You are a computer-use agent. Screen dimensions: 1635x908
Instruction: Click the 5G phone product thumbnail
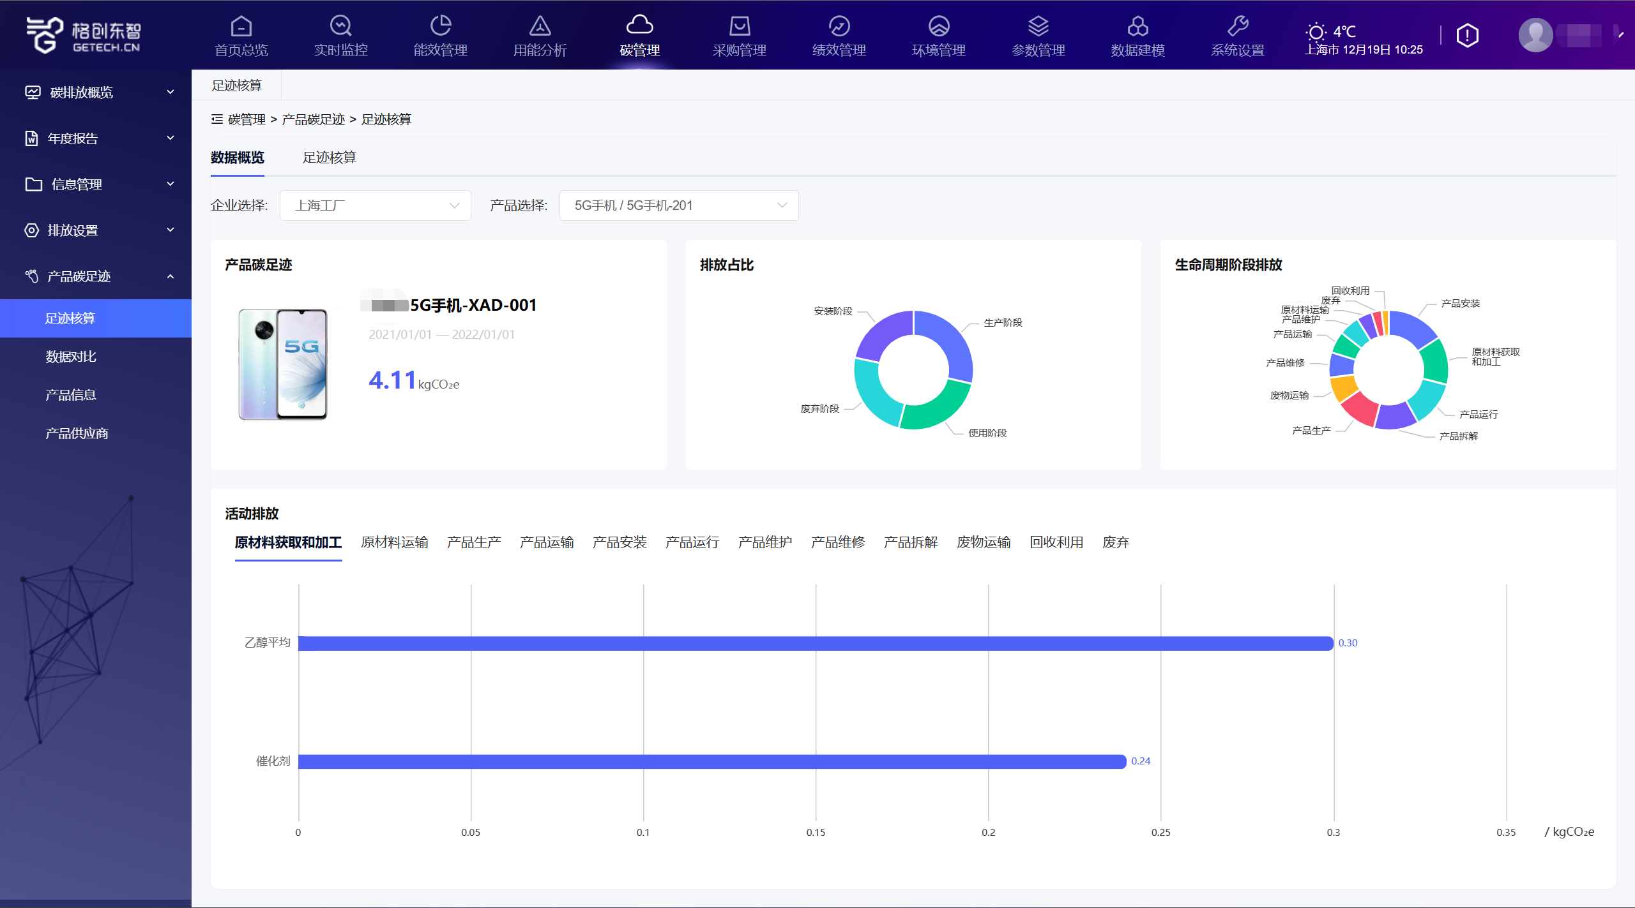click(x=283, y=364)
